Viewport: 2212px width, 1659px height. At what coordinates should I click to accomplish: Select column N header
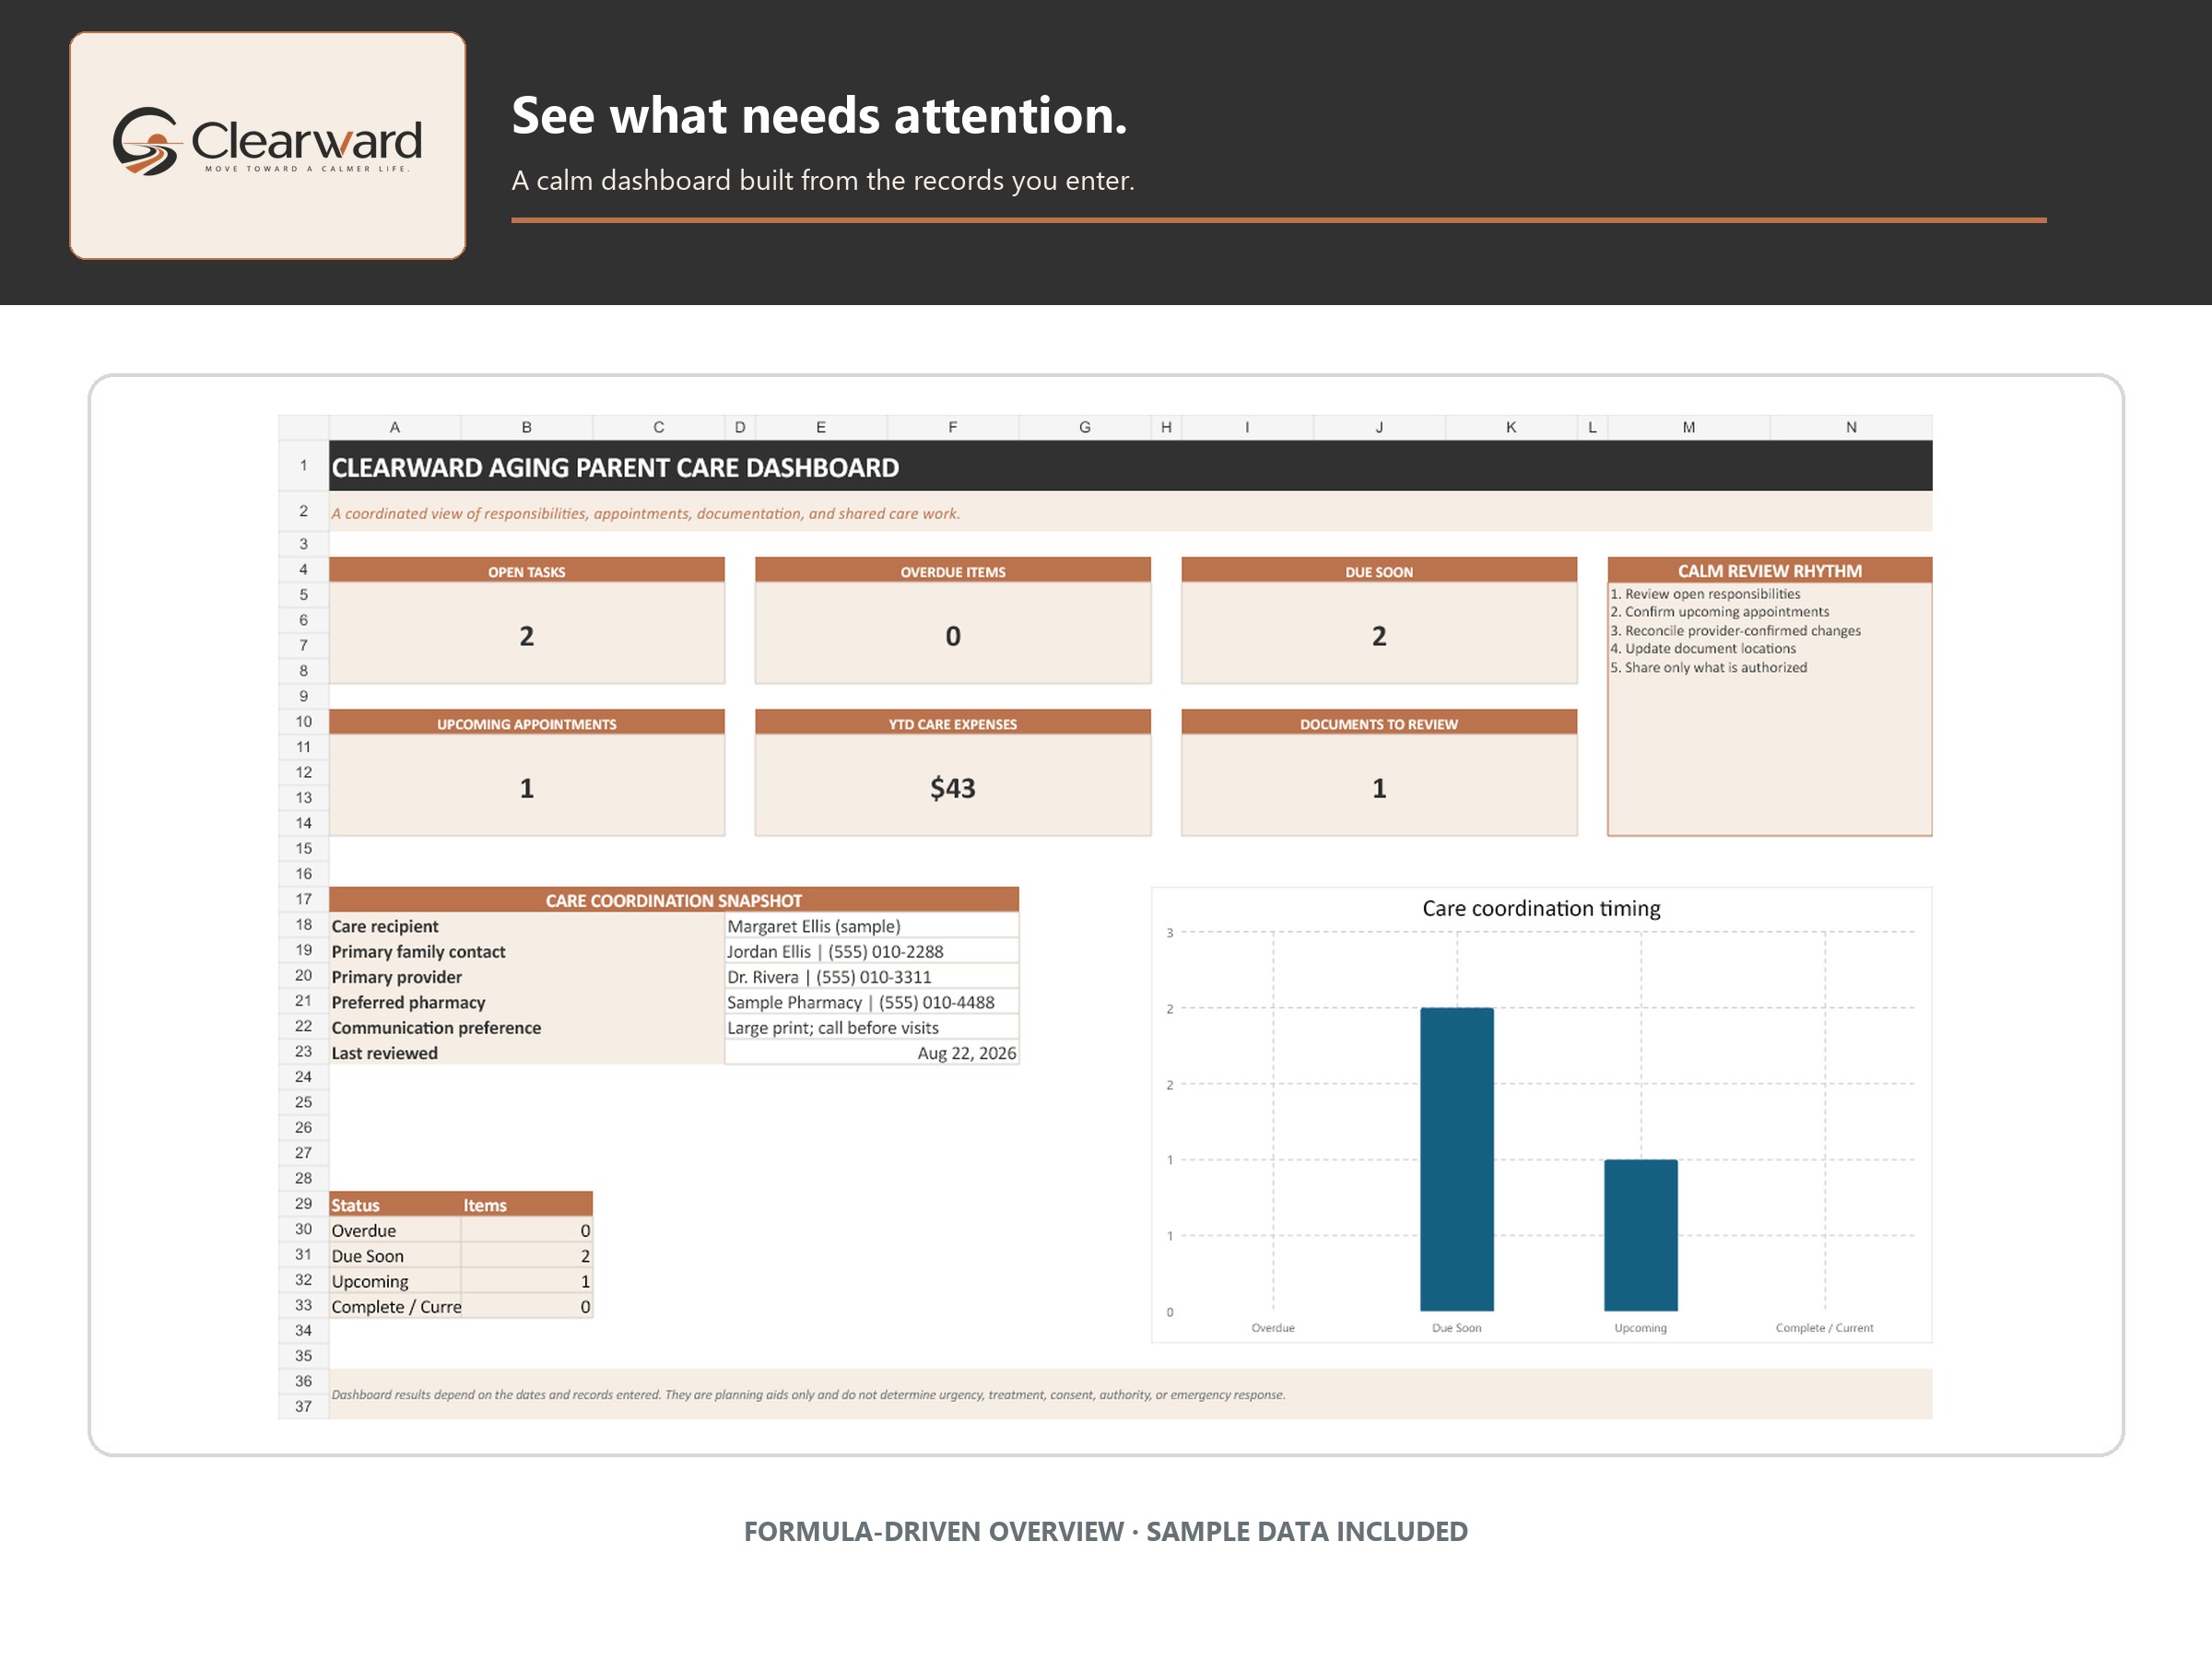[1851, 427]
